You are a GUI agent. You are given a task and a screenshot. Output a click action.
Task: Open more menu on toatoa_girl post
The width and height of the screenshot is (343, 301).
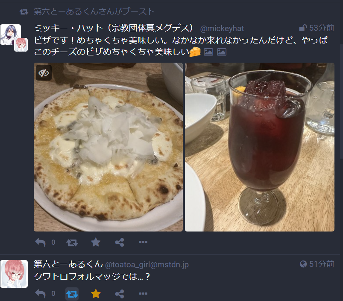[143, 293]
